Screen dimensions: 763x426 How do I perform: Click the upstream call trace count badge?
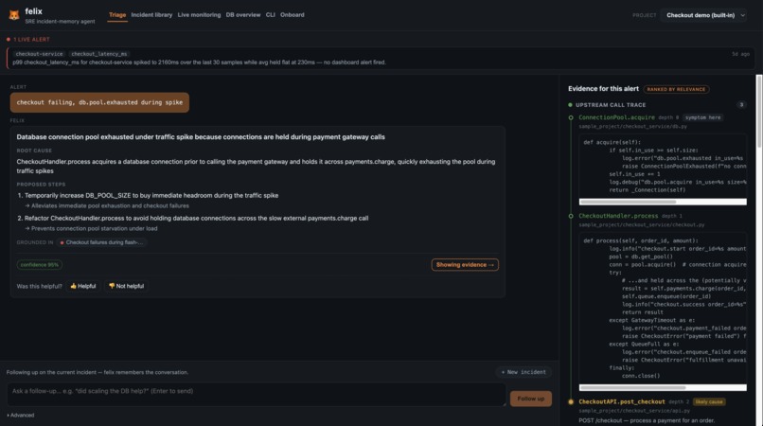(x=741, y=105)
